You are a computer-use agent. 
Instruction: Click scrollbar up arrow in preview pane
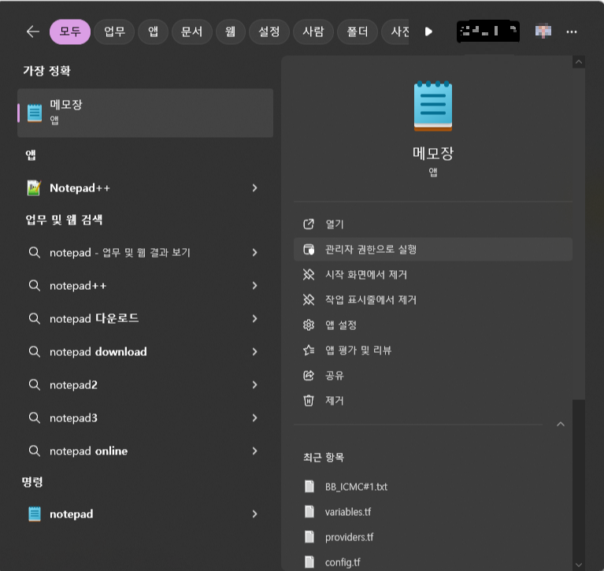(x=579, y=62)
